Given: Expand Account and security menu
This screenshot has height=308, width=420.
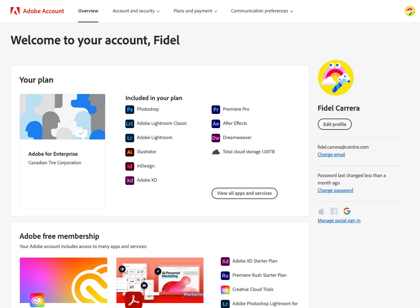Looking at the screenshot, I should 136,11.
